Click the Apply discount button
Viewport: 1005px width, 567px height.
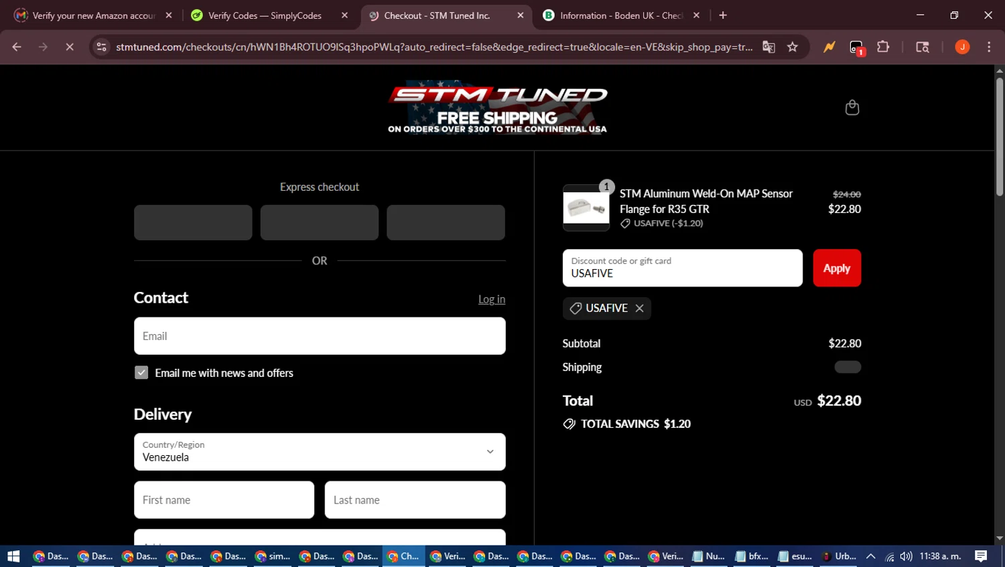click(x=837, y=268)
